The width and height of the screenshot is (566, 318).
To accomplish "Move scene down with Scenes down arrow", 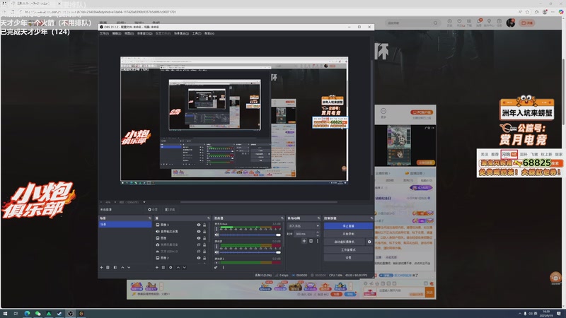I will coord(129,268).
